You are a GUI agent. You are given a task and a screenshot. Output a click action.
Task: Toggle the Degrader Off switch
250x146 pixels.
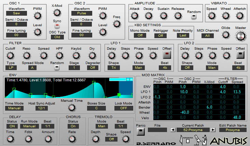[x=93, y=68]
